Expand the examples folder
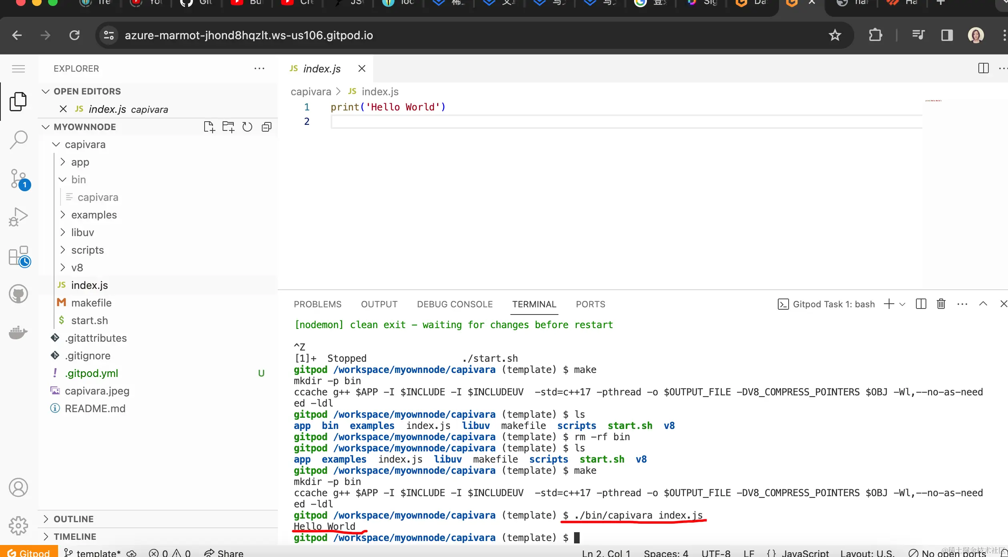Image resolution: width=1008 pixels, height=557 pixels. point(94,215)
